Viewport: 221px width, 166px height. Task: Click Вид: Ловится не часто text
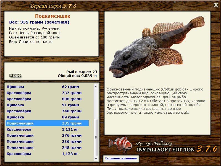[x=31, y=42]
